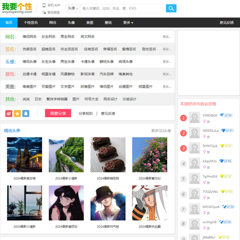Screen dimensions: 240x240
Task: Click the 我要个性 site logo
Action: 17,8
